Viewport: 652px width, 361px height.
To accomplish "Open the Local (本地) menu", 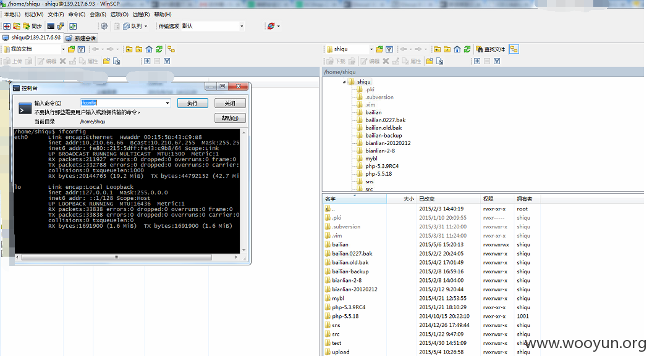I will point(12,14).
